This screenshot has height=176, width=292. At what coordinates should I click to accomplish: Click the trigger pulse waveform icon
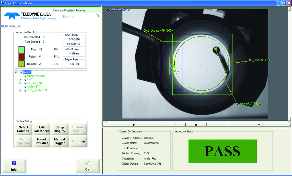pos(97,16)
